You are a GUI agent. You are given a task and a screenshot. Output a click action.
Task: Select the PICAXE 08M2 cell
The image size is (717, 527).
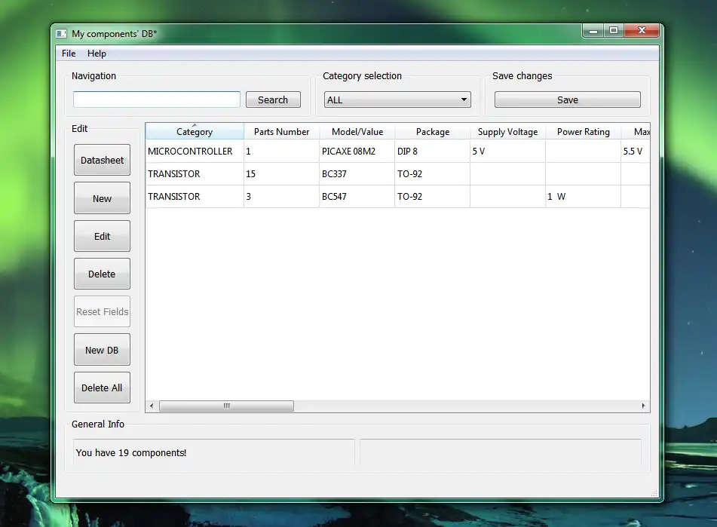click(357, 152)
